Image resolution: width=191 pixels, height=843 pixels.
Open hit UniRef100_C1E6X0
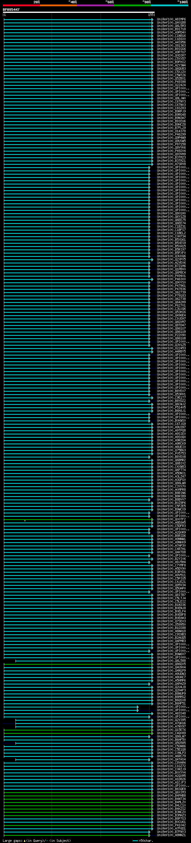click(x=171, y=39)
